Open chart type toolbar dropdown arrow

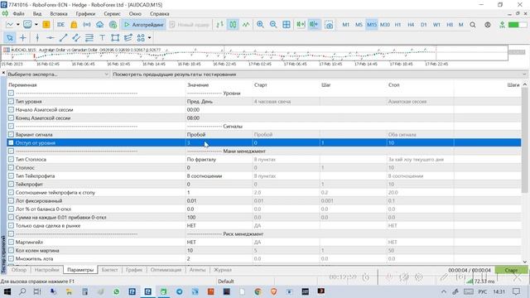point(18,25)
